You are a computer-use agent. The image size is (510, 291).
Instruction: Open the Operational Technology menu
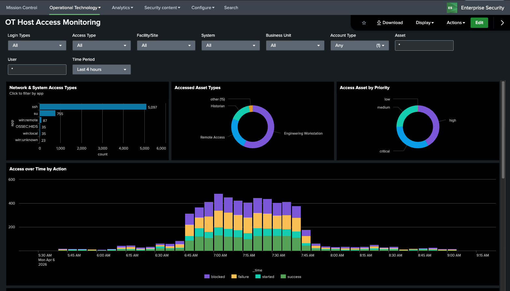(x=75, y=8)
